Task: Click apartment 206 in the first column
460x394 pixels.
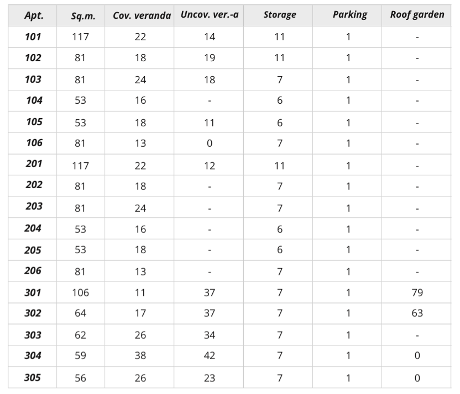Action: 33,271
